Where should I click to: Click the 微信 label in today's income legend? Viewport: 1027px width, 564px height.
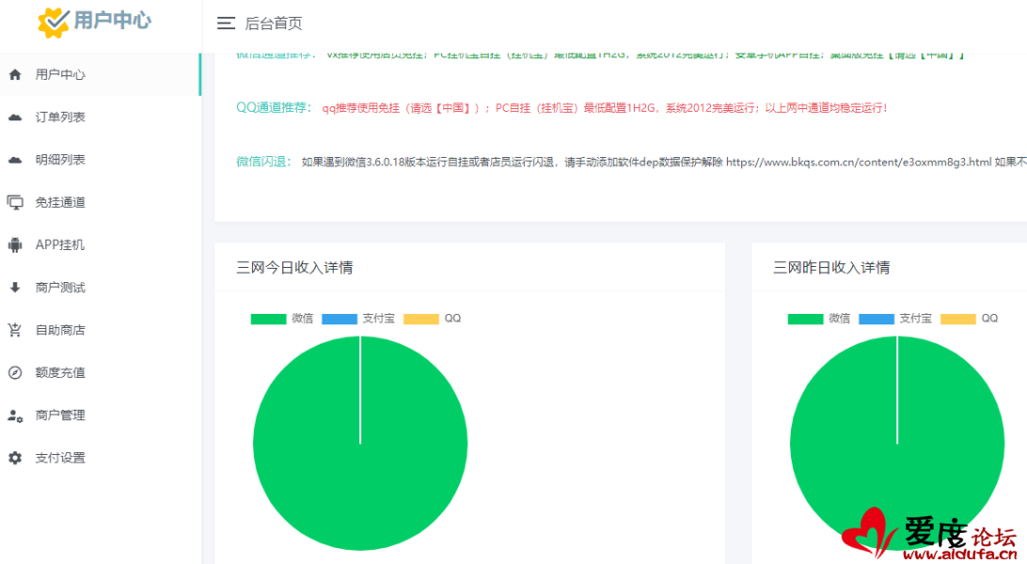[x=303, y=319]
